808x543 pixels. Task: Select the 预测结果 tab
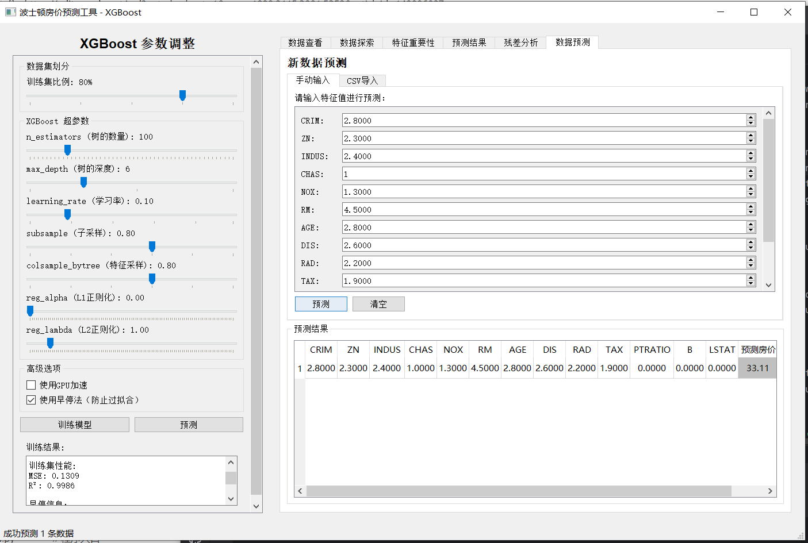[469, 43]
